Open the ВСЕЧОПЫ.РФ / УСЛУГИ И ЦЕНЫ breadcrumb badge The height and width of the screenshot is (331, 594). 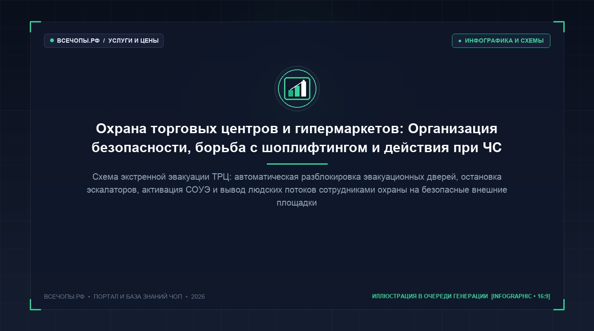(x=104, y=41)
